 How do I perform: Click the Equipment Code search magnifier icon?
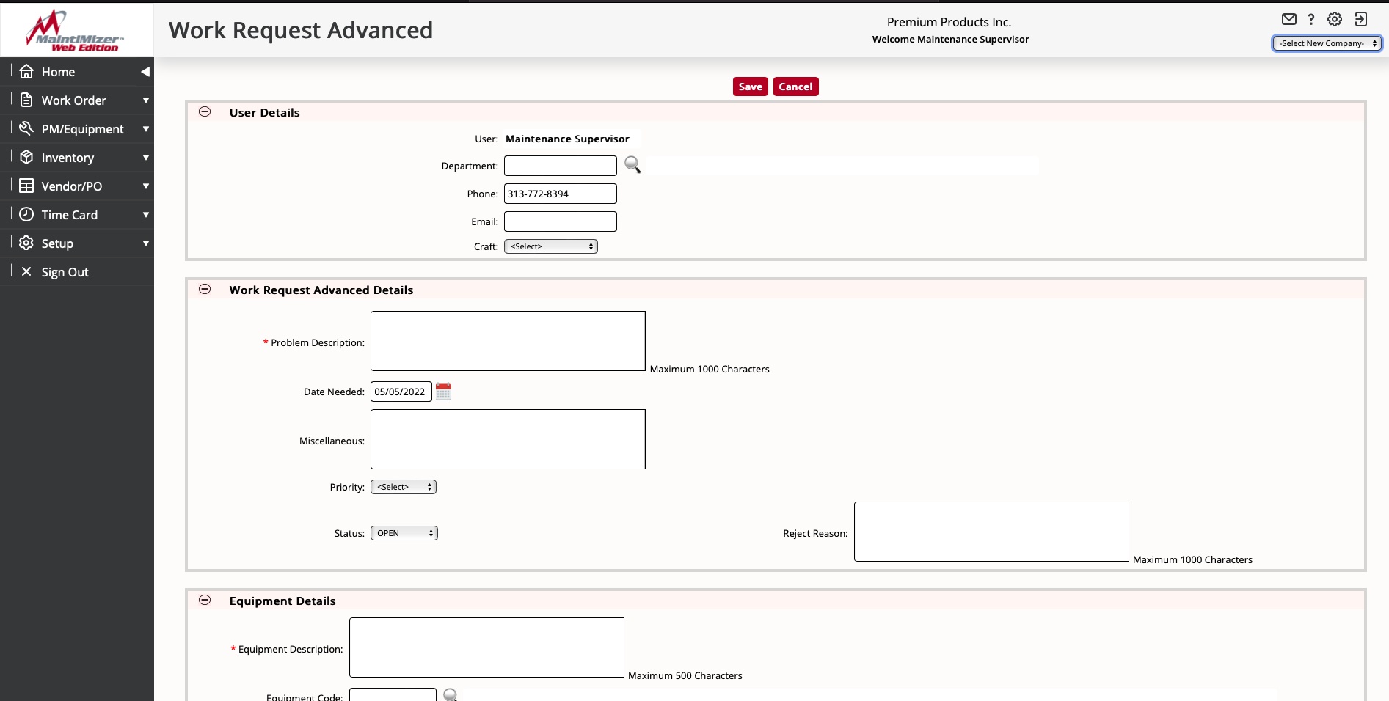click(450, 694)
